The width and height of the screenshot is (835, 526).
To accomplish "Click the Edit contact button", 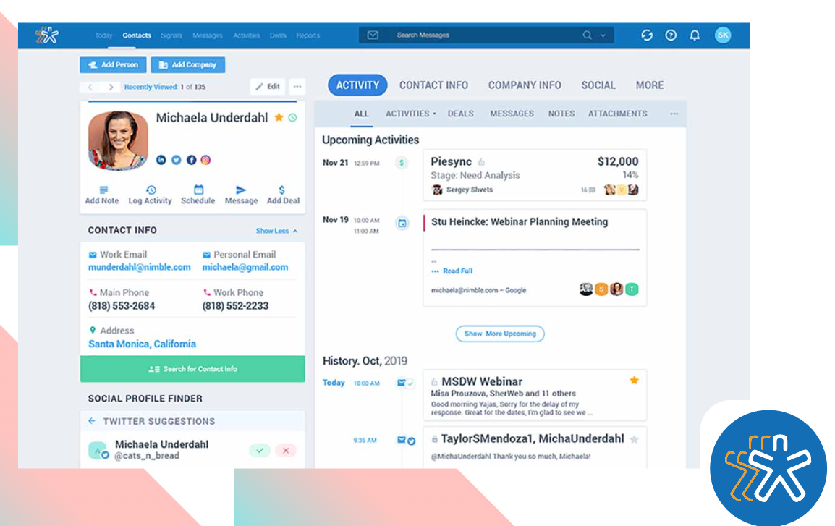I will 267,86.
